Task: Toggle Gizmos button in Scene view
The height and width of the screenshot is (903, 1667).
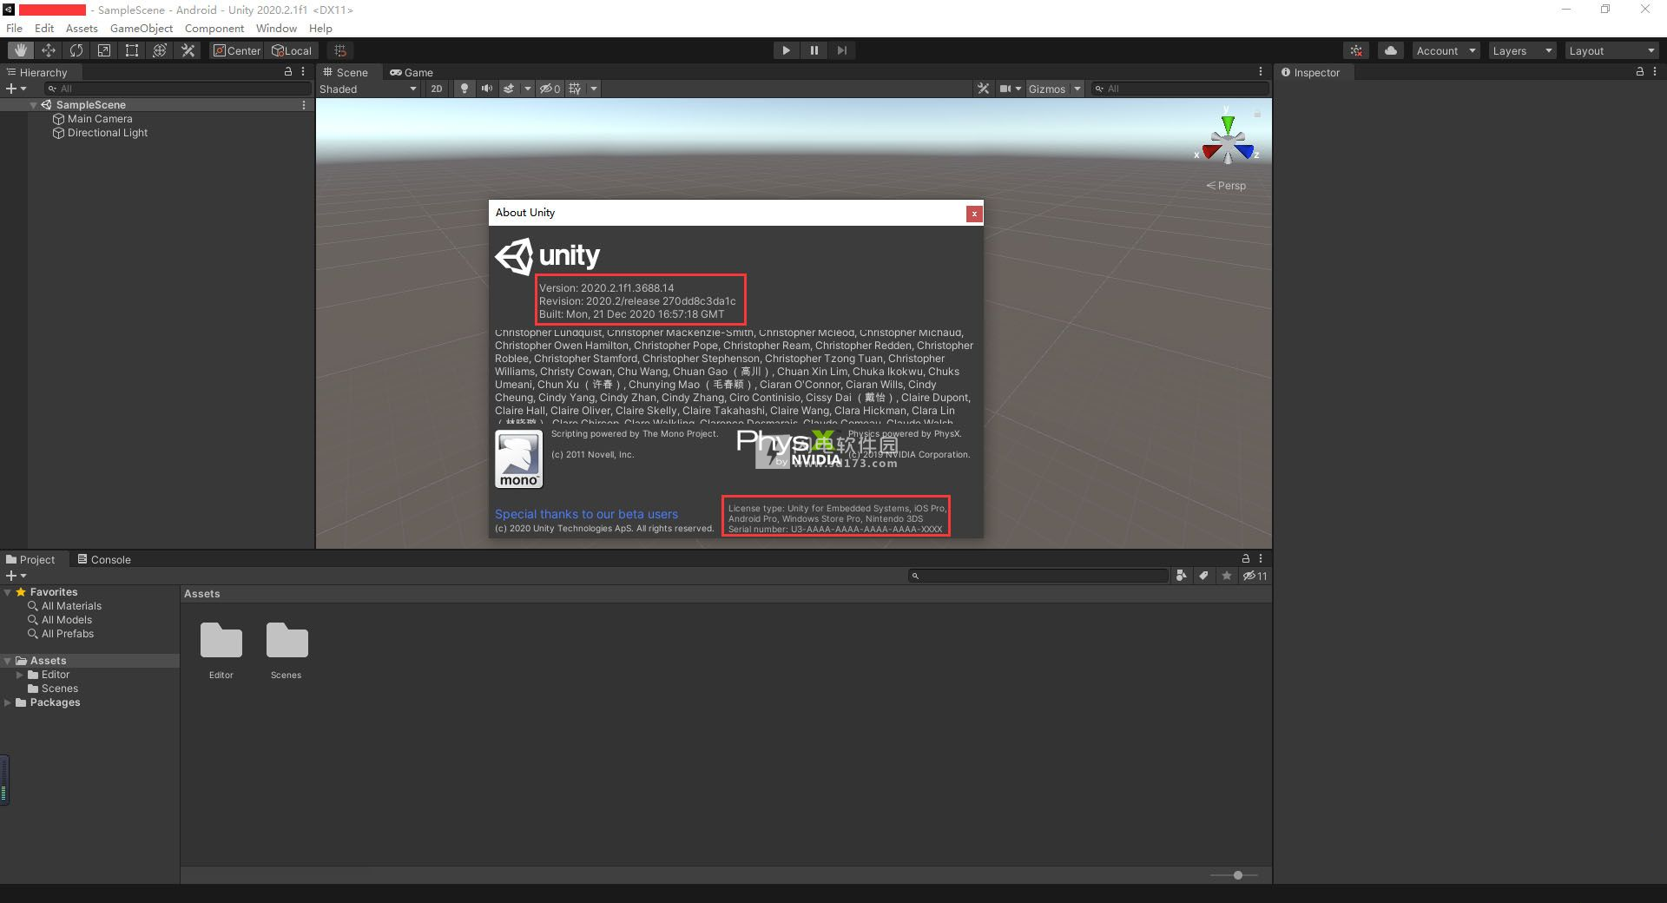Action: pyautogui.click(x=1046, y=89)
